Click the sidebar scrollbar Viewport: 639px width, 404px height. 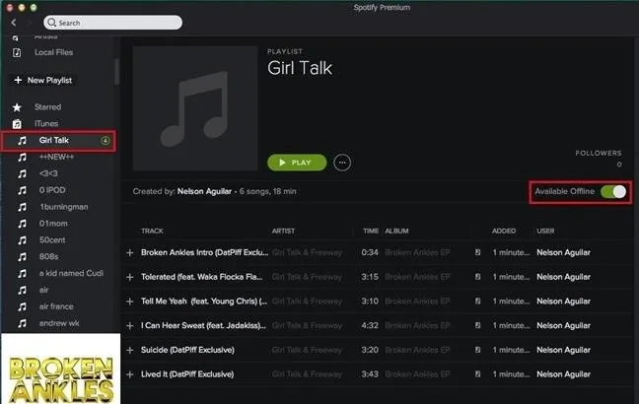point(117,72)
